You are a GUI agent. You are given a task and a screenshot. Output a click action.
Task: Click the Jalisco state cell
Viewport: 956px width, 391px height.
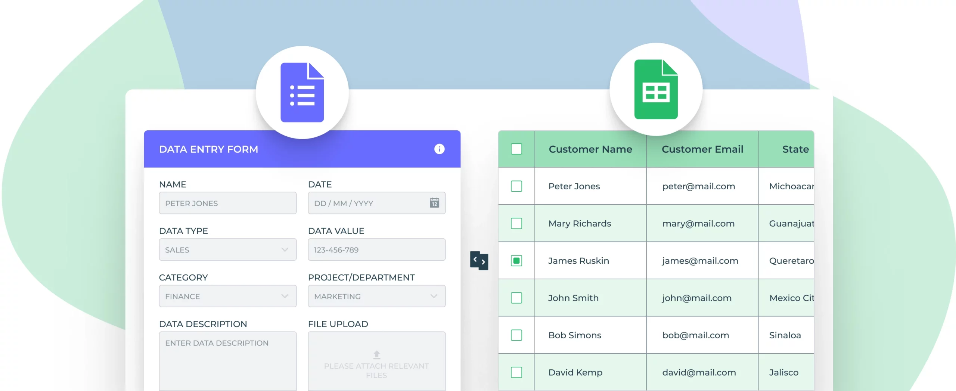coord(786,372)
